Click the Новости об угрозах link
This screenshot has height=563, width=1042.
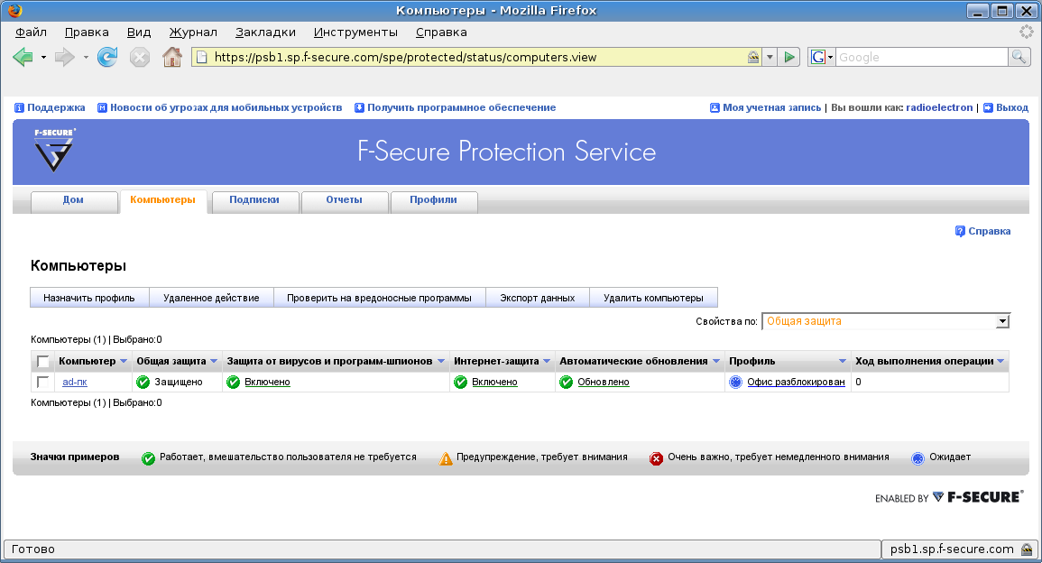226,107
